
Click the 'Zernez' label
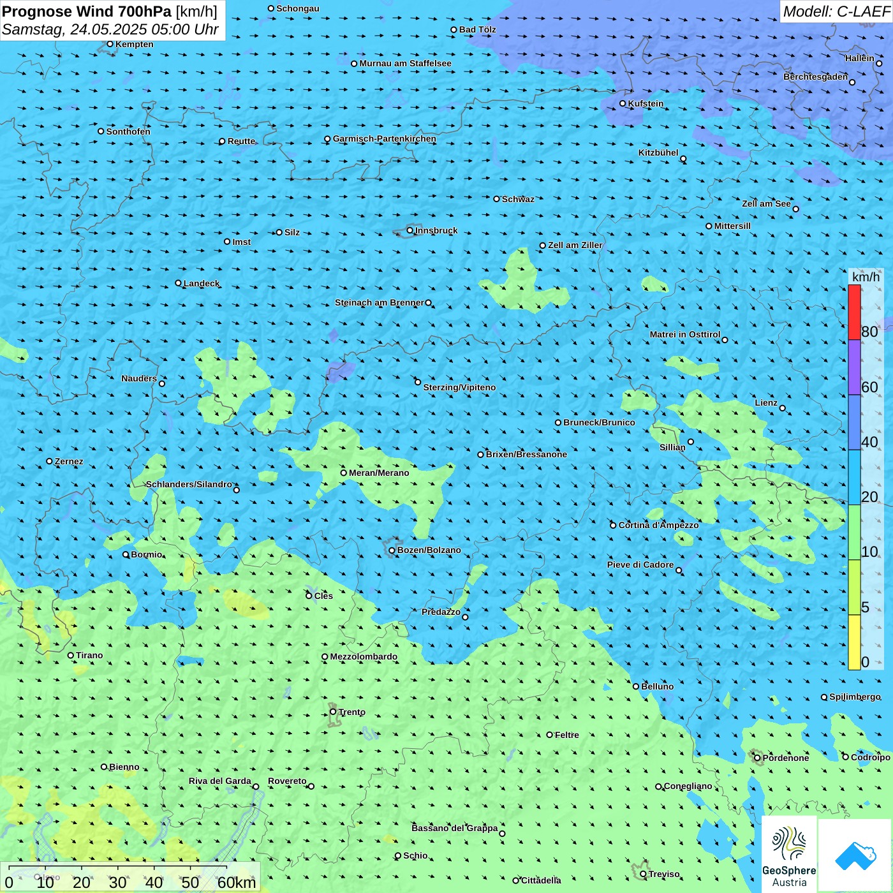click(x=69, y=461)
